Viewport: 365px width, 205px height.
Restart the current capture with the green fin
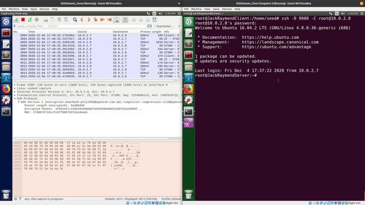click(30, 20)
